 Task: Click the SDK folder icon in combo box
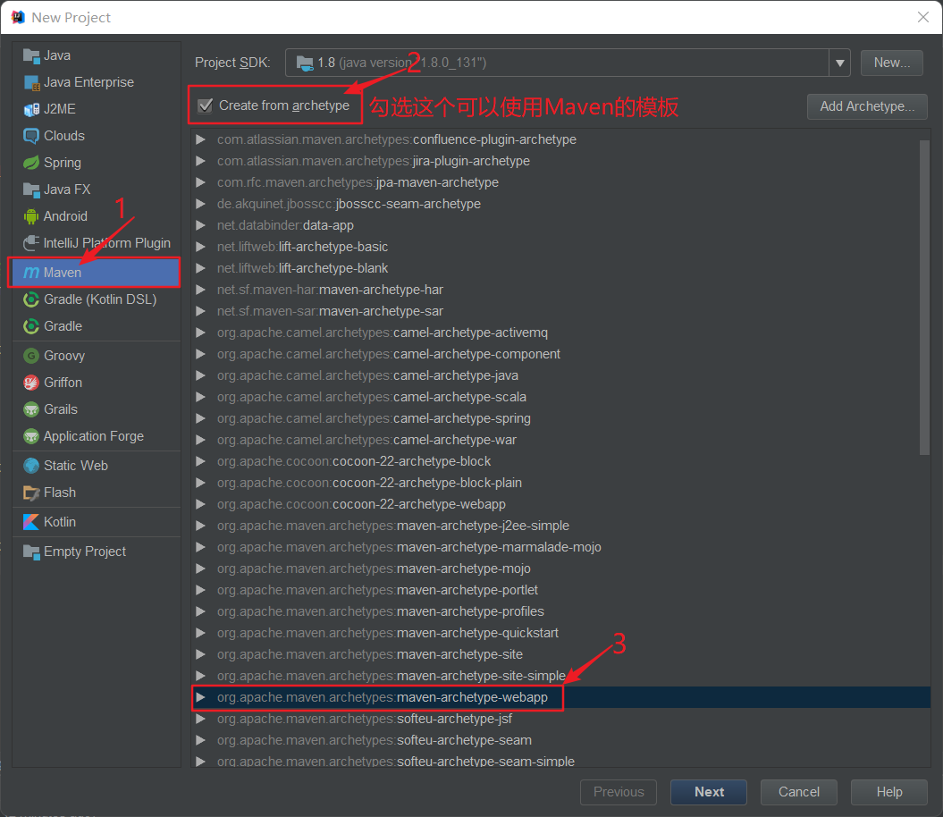tap(305, 63)
